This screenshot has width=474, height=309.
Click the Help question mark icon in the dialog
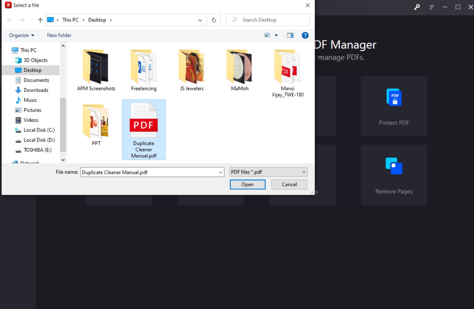coord(305,35)
